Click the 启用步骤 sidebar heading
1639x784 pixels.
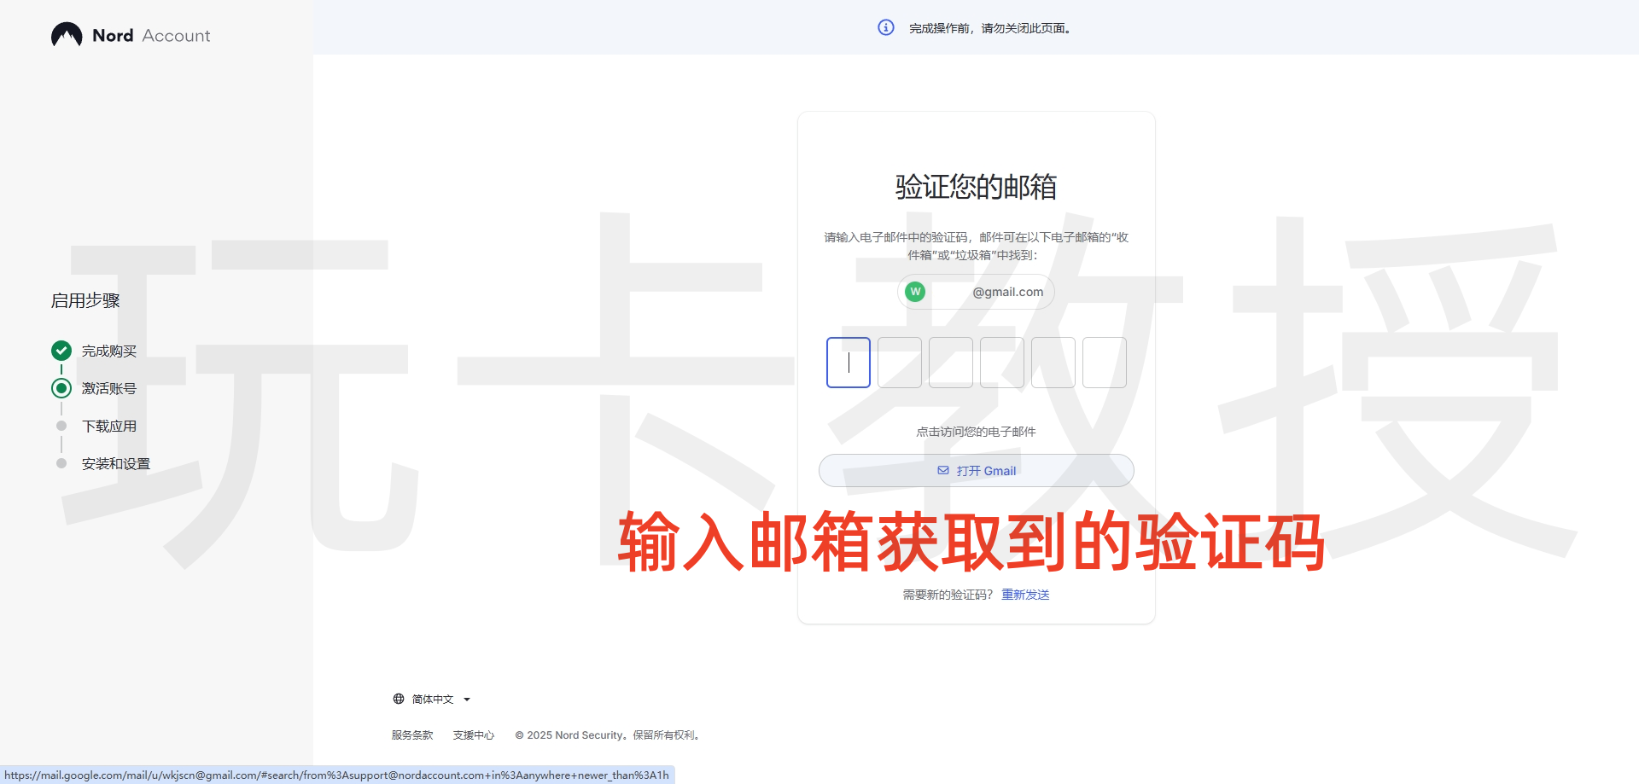(x=85, y=300)
